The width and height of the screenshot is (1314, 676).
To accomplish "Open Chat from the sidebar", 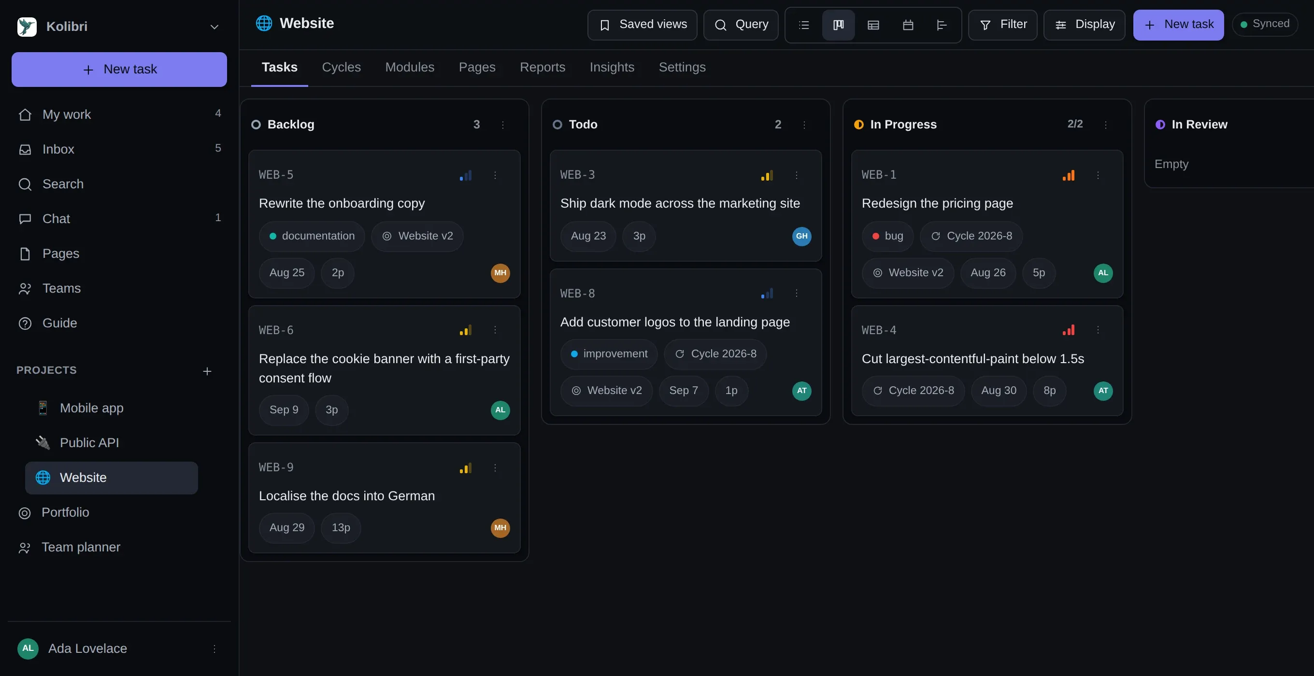I will click(119, 219).
